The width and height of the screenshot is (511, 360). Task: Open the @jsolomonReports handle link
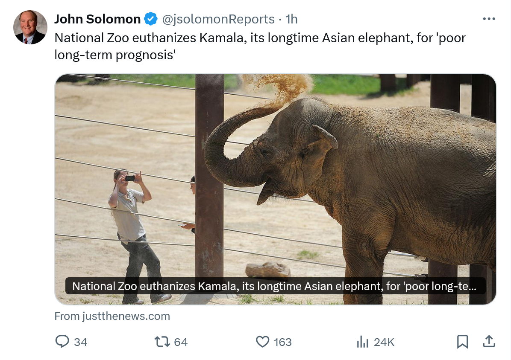pyautogui.click(x=217, y=19)
